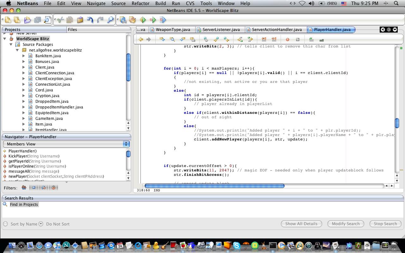The width and height of the screenshot is (405, 253).
Task: Click the Debug Main Project icon
Action: 153,20
